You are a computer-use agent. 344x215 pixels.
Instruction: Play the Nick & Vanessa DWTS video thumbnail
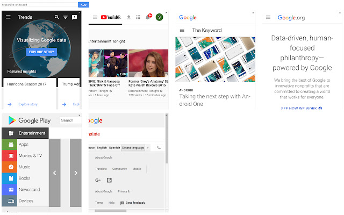tap(108, 63)
